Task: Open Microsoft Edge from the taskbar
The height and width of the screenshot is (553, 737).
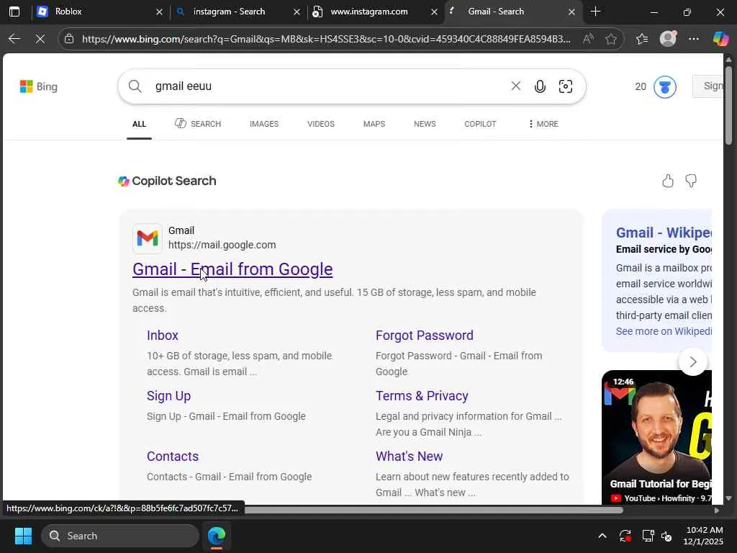Action: point(217,536)
